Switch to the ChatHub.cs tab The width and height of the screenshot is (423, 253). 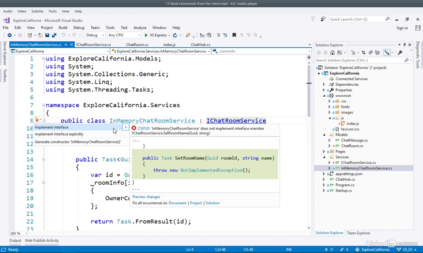point(201,45)
